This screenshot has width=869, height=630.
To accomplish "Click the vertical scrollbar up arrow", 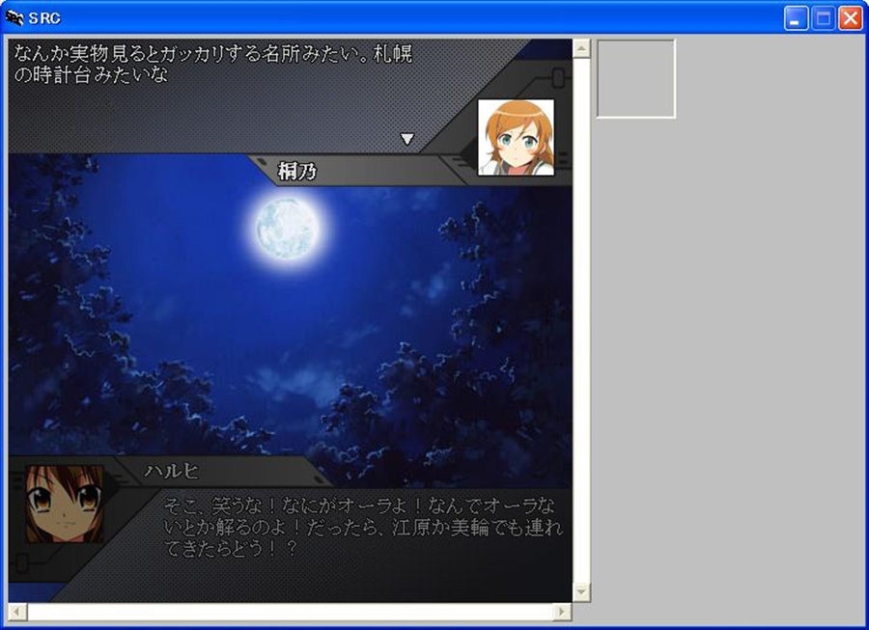I will (x=581, y=48).
